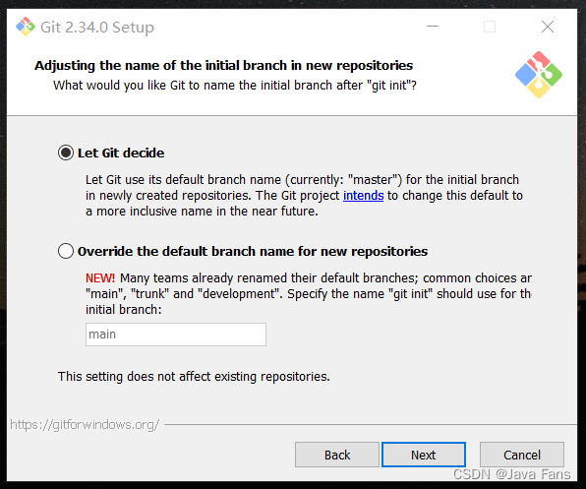586x489 pixels.
Task: Minimize the Git Setup window
Action: (433, 27)
